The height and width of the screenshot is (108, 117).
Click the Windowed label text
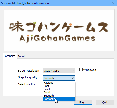pyautogui.click(x=90, y=70)
